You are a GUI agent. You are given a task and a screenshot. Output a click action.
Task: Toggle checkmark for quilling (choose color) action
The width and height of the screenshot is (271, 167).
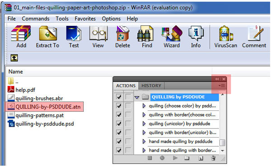click(119, 105)
